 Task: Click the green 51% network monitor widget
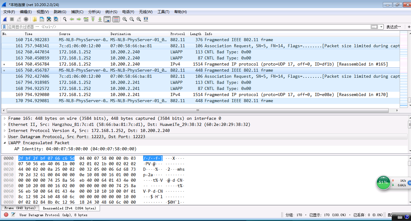point(383,182)
